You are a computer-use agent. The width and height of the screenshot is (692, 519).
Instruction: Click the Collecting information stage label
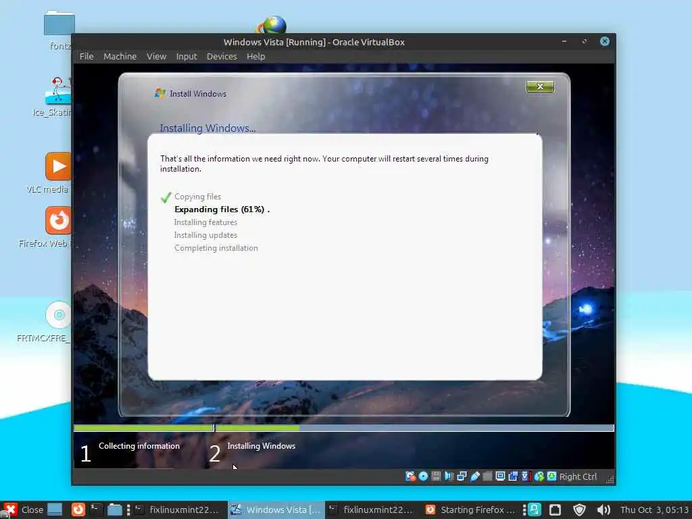[139, 446]
